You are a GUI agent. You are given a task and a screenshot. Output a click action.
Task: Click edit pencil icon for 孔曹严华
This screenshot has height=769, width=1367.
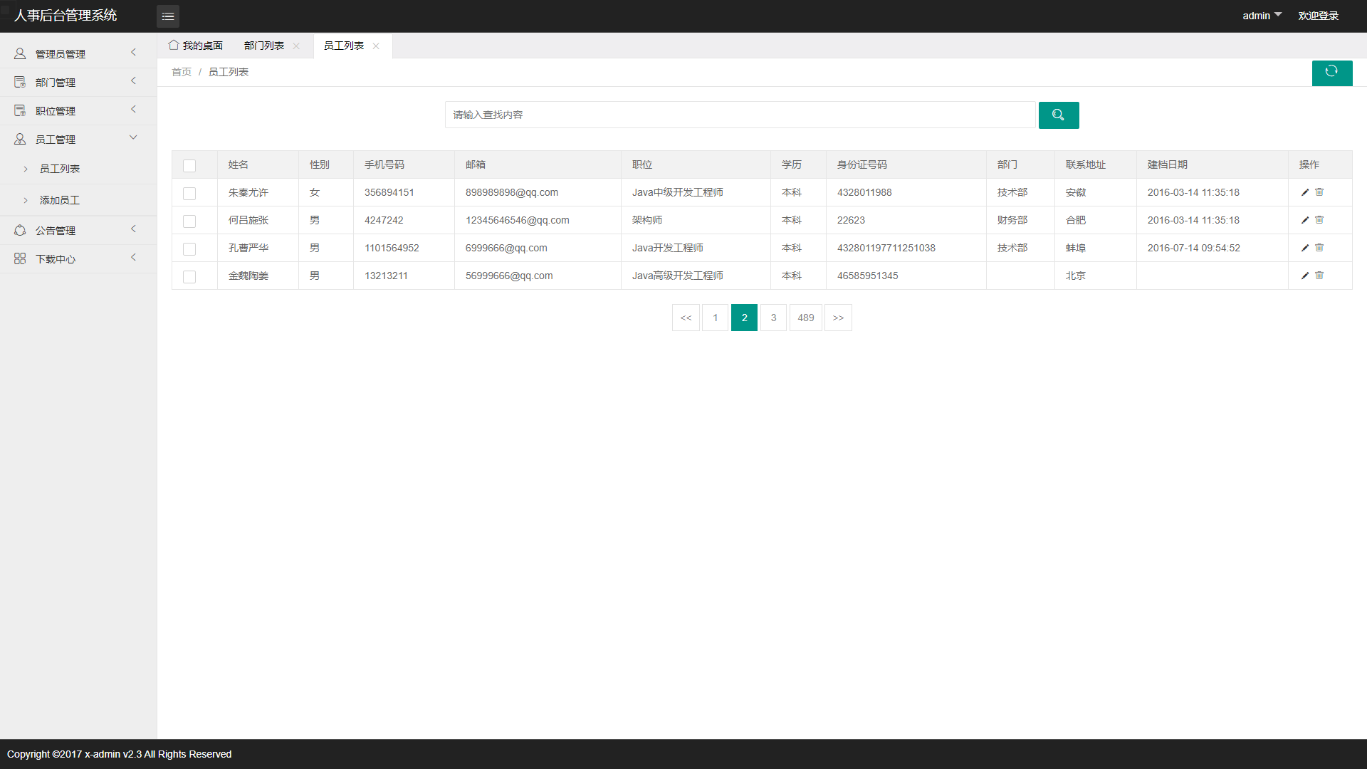click(x=1305, y=248)
